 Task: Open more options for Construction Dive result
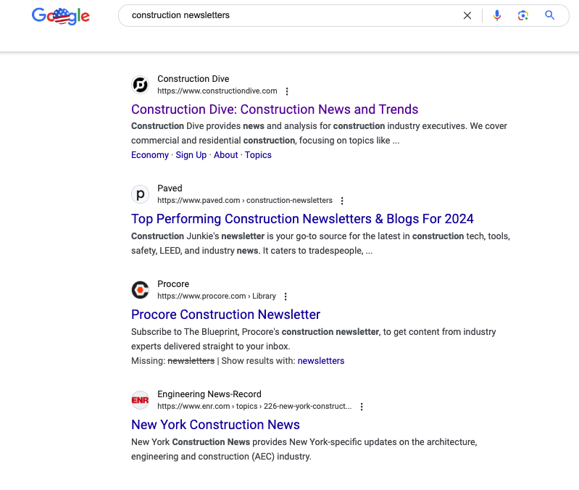(287, 91)
